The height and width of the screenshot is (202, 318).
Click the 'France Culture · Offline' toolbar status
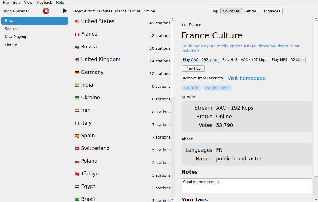click(135, 11)
